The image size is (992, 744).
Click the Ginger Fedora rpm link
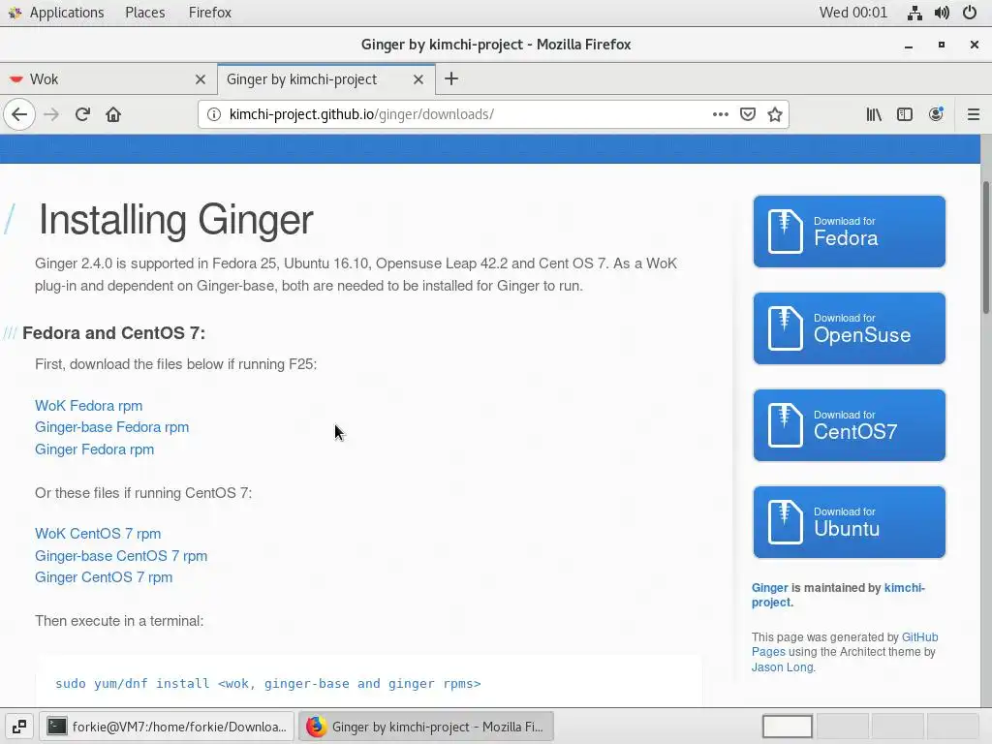(x=94, y=449)
